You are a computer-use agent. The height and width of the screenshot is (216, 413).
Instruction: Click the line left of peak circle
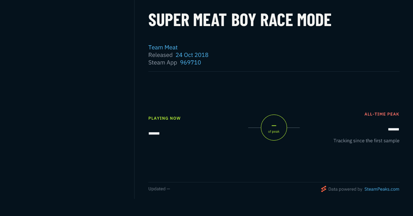click(x=254, y=128)
